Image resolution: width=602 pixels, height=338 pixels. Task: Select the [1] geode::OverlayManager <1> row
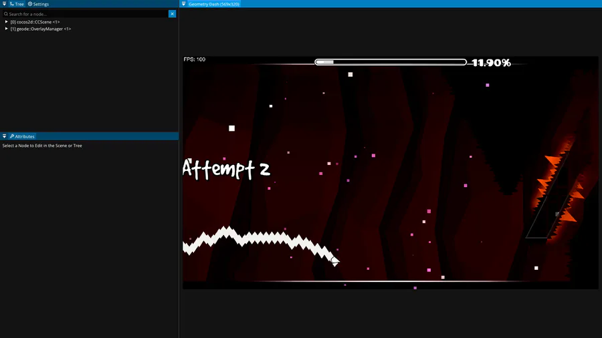tap(41, 29)
